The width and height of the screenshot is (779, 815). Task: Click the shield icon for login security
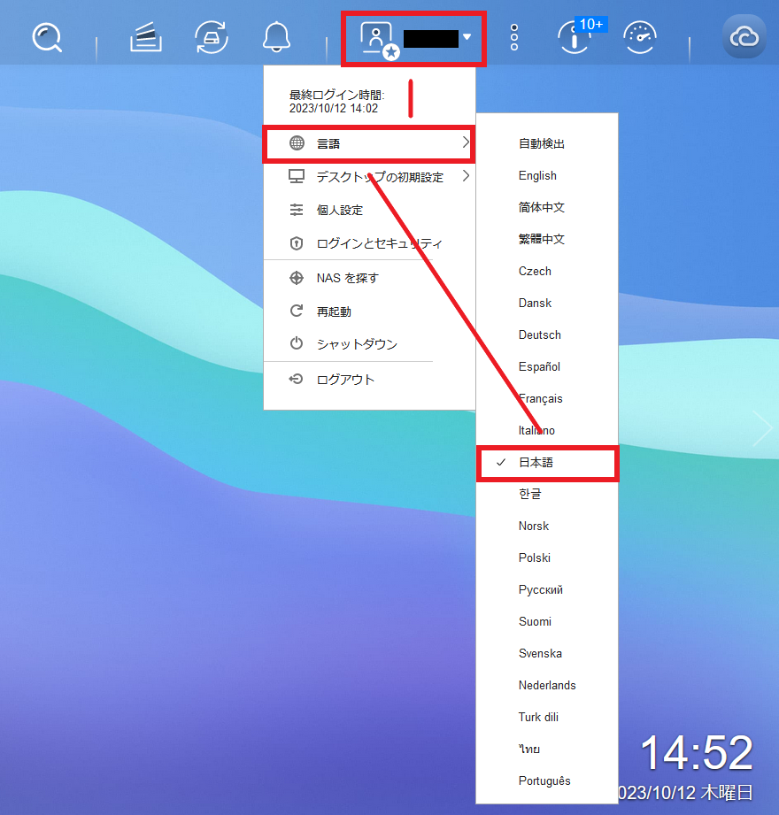[297, 243]
